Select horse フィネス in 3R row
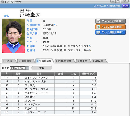 click(30, 85)
